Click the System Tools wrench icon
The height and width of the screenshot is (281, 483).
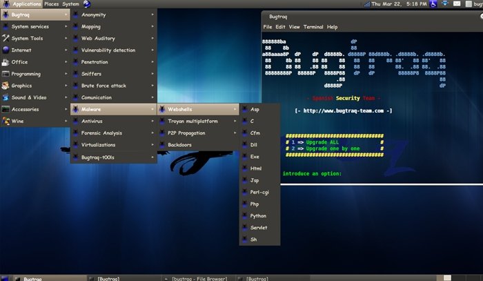(6, 38)
